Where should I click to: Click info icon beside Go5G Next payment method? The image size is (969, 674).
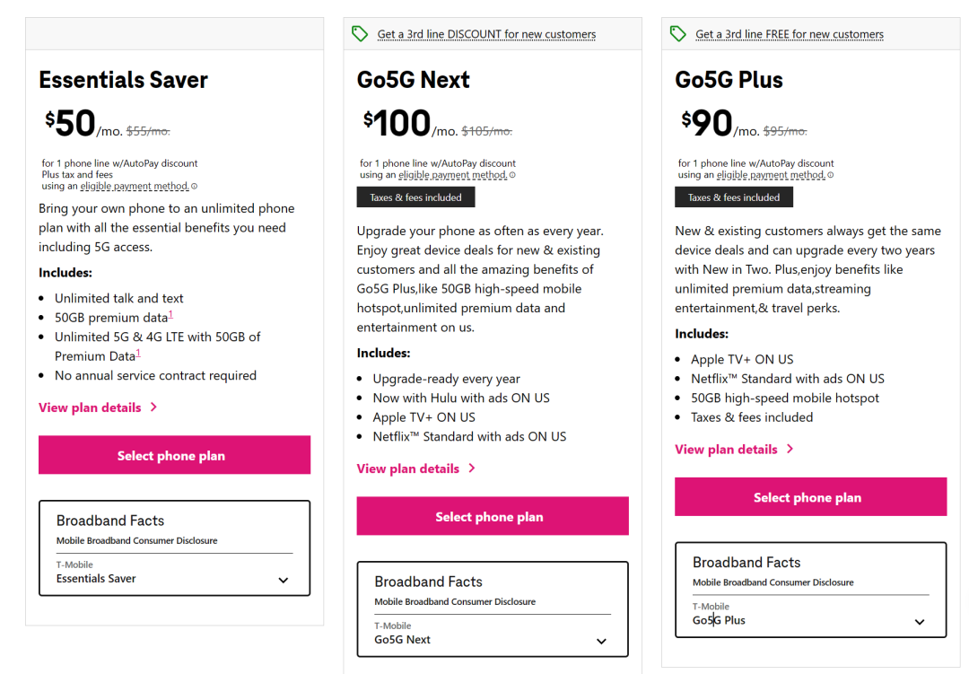(512, 175)
